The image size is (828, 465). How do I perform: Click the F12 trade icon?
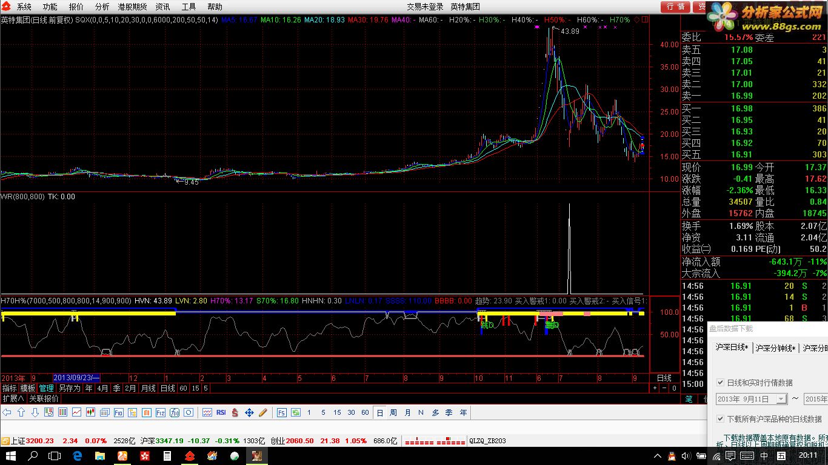click(x=161, y=412)
